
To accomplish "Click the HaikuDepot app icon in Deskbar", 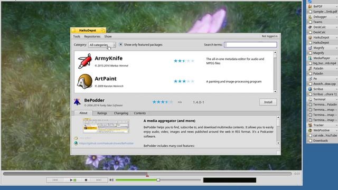I will coord(310,37).
